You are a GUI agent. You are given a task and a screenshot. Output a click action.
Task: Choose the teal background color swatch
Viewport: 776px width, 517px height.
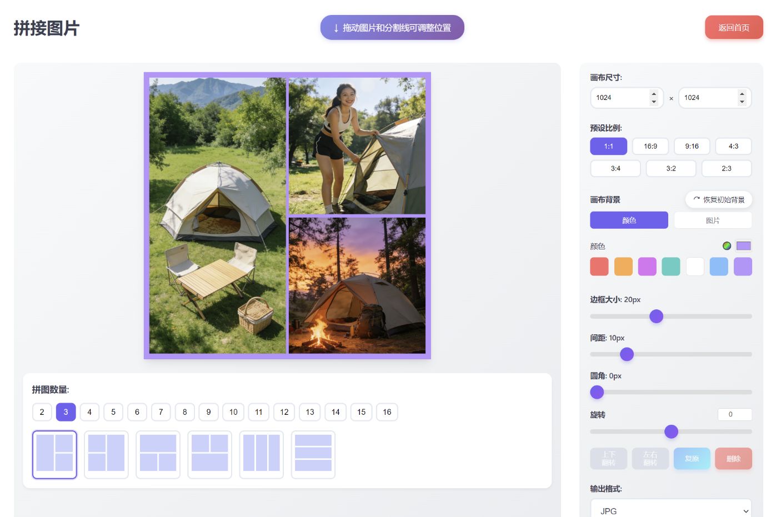pos(670,267)
